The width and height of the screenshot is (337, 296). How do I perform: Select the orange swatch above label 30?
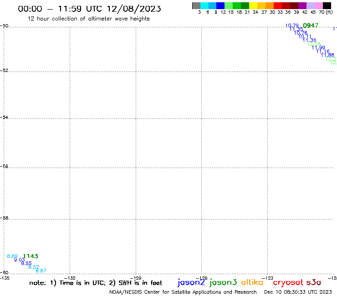coord(270,5)
